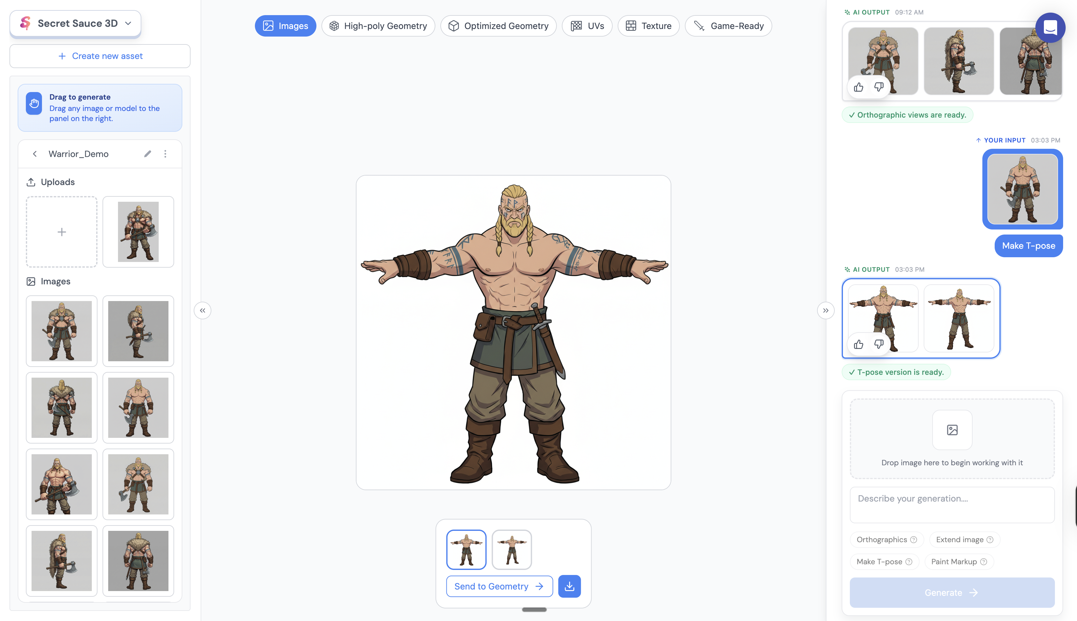Switch to the Images tab
The height and width of the screenshot is (621, 1077).
point(285,26)
